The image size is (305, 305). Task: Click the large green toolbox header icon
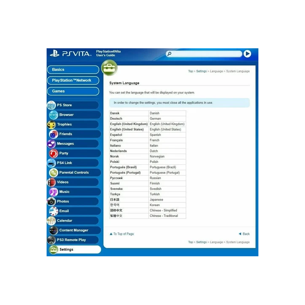pos(109,68)
